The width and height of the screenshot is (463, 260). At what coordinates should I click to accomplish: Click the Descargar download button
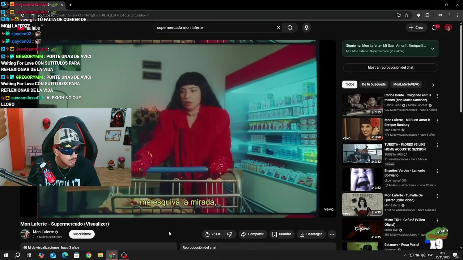coord(311,234)
